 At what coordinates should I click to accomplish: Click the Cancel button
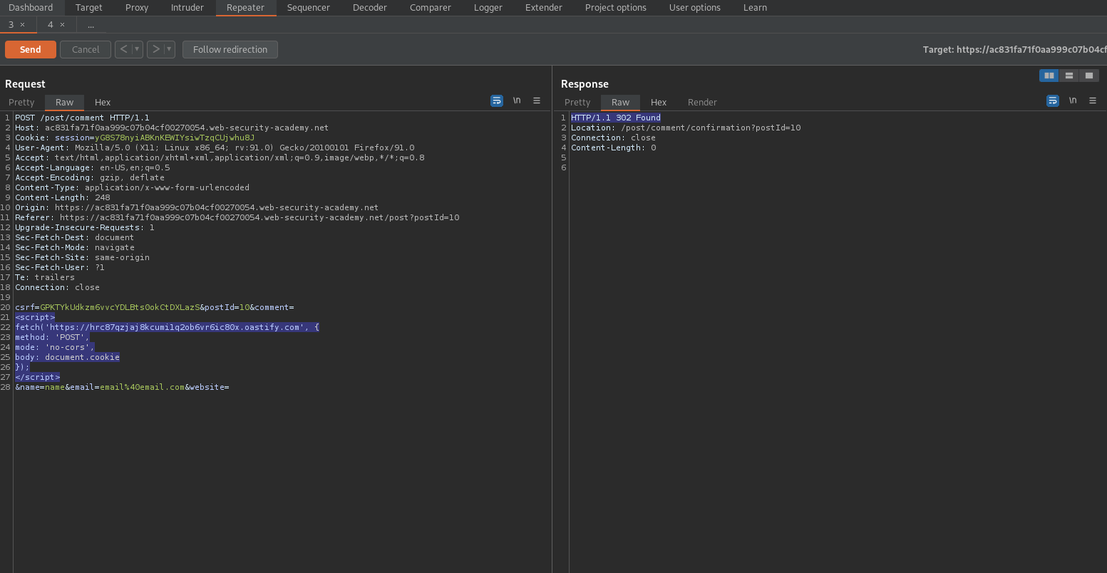pos(86,49)
